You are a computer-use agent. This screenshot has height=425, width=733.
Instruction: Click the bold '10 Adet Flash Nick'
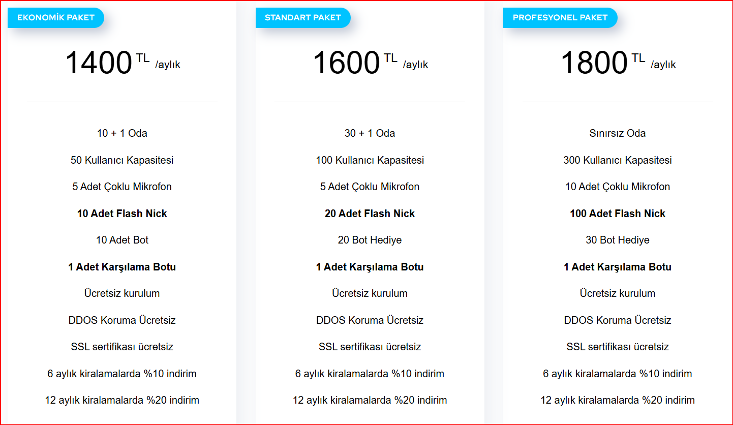pyautogui.click(x=122, y=214)
